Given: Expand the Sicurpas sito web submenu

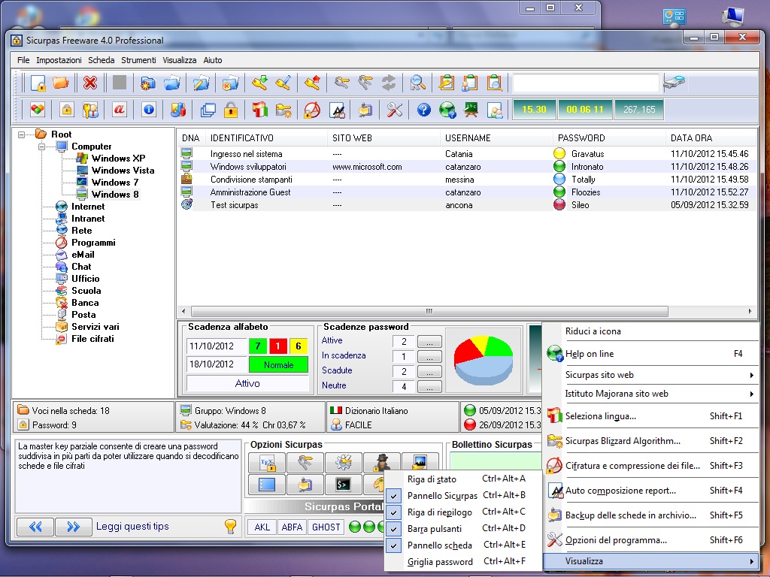Looking at the screenshot, I should [651, 375].
